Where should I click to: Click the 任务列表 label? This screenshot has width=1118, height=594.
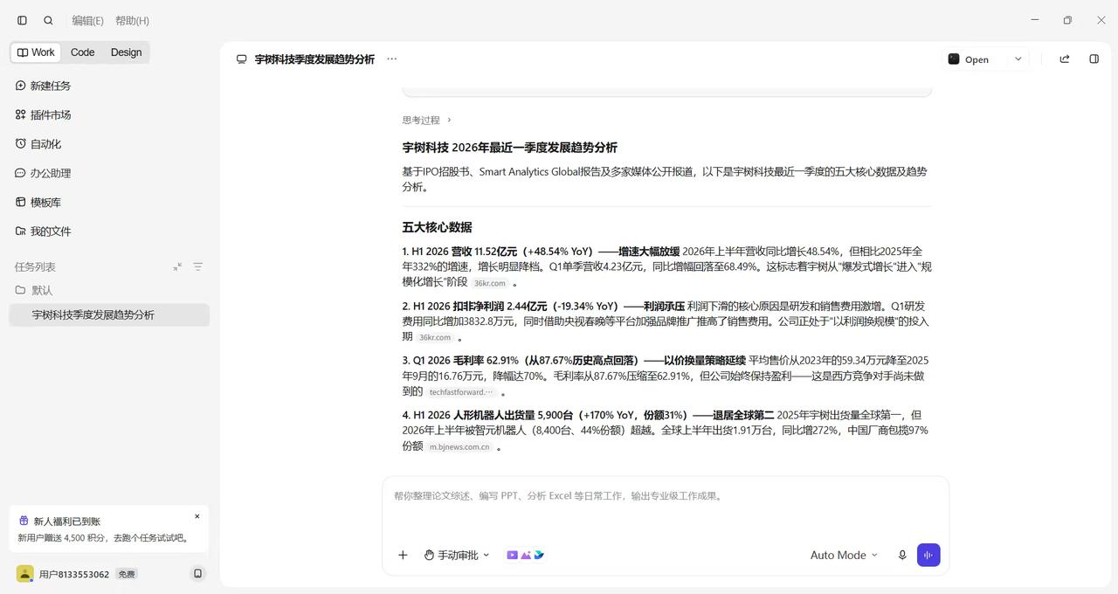[35, 266]
